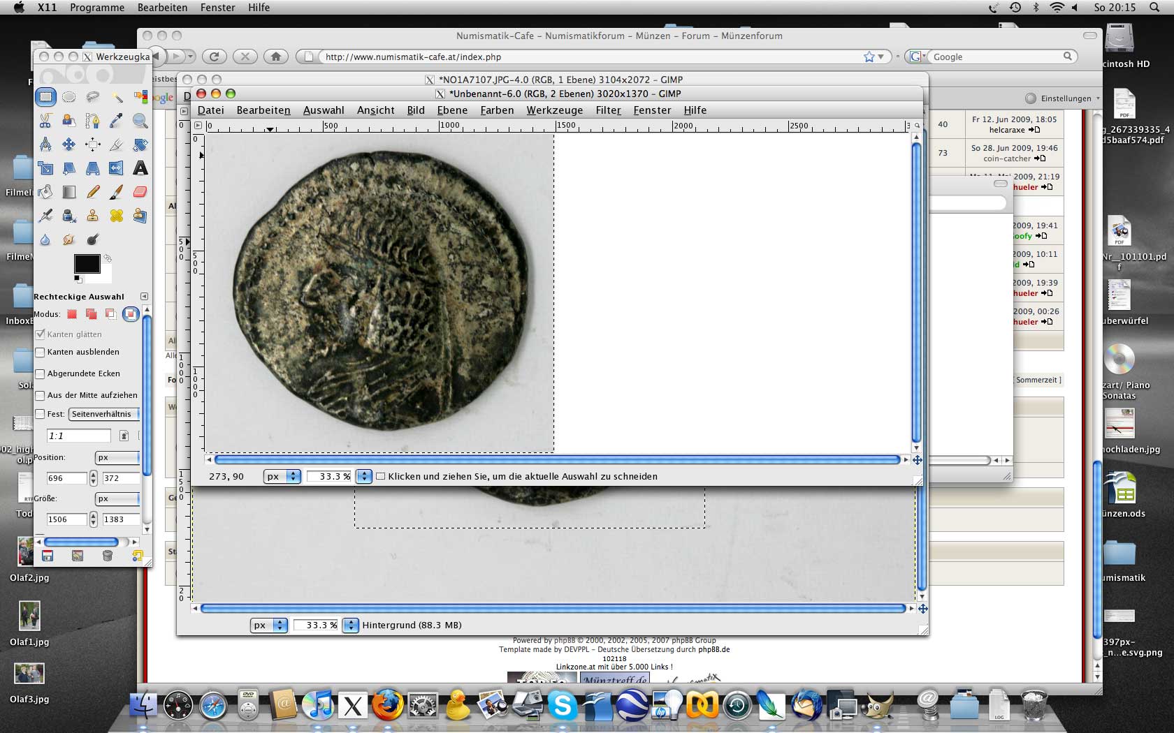Open the zoom percentage dropdown at 33.3 %
This screenshot has height=733, width=1174.
tap(363, 477)
